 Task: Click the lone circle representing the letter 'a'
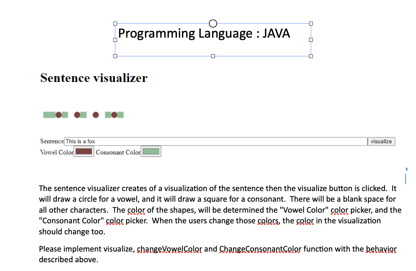point(96,115)
